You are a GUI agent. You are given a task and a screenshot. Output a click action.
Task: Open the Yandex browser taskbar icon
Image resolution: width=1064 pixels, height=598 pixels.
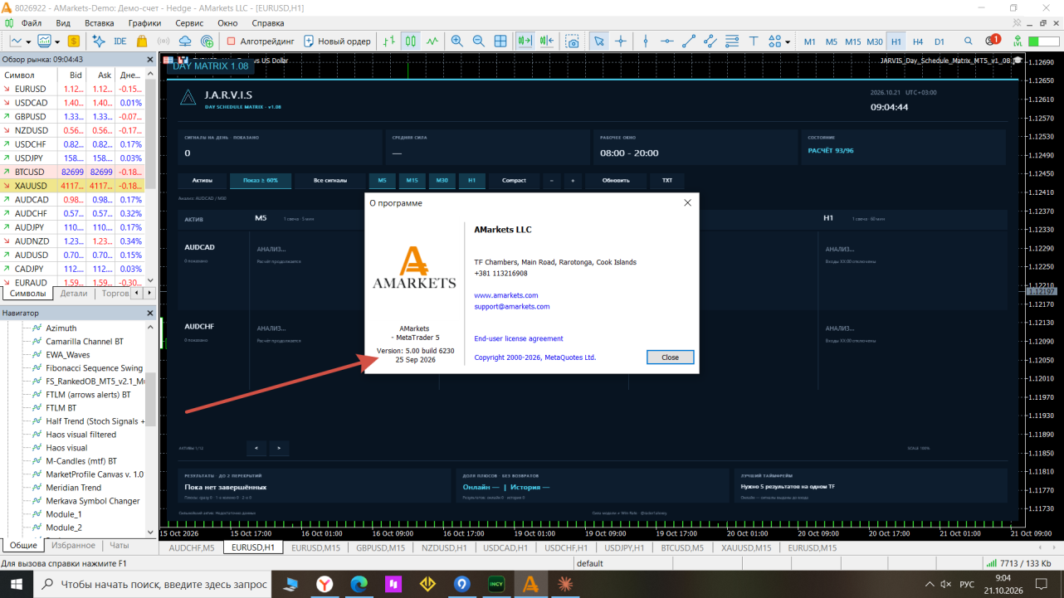pos(325,584)
